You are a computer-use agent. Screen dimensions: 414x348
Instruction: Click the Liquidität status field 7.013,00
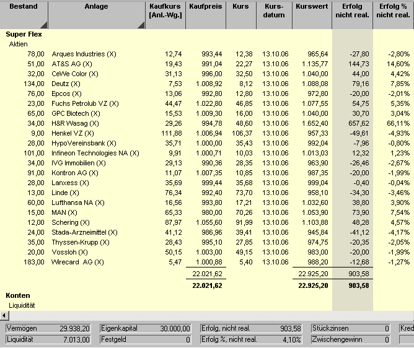48,339
